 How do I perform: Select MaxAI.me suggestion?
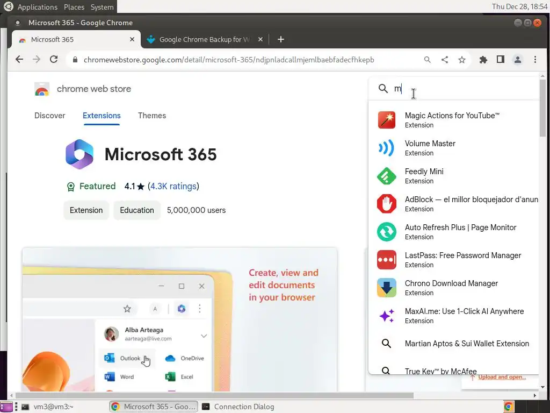click(x=454, y=316)
